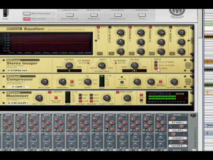The image size is (213, 160).
Task: Click the rack vertical scrollbar thumb
Action: pos(200,24)
